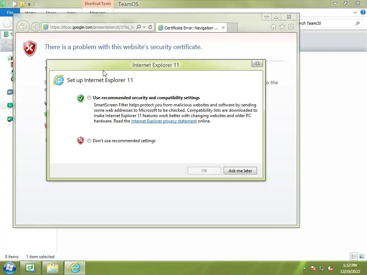Click the IE logo in setup dialog
This screenshot has height=275, width=367.
tap(58, 80)
